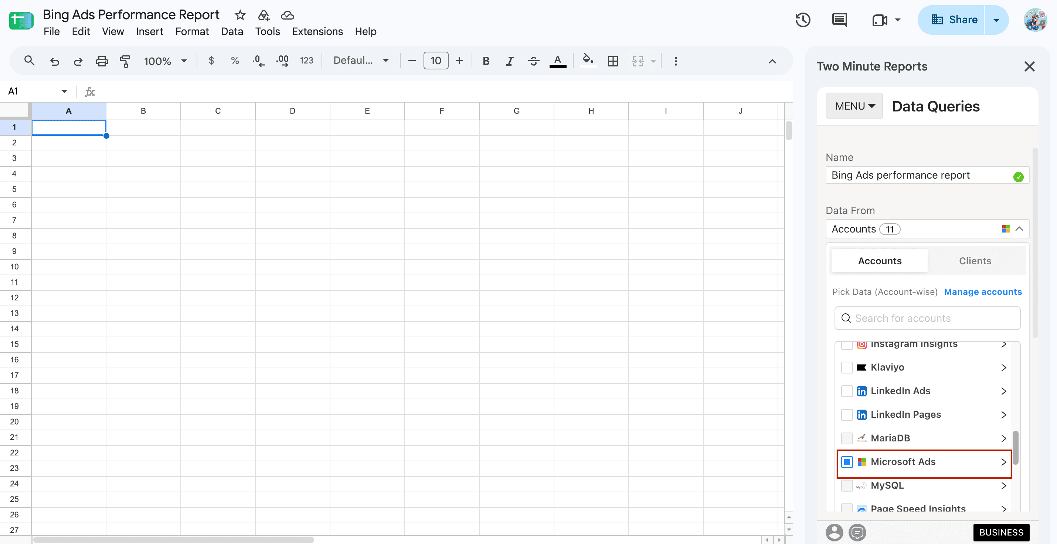Click the print icon in toolbar
Viewport: 1057px width, 544px height.
[101, 61]
